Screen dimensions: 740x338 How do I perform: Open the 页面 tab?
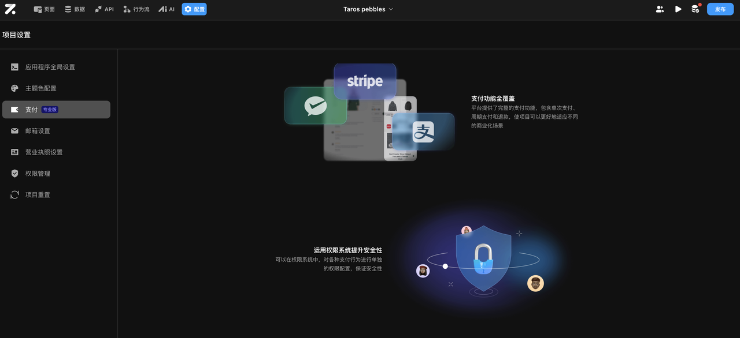(x=45, y=9)
